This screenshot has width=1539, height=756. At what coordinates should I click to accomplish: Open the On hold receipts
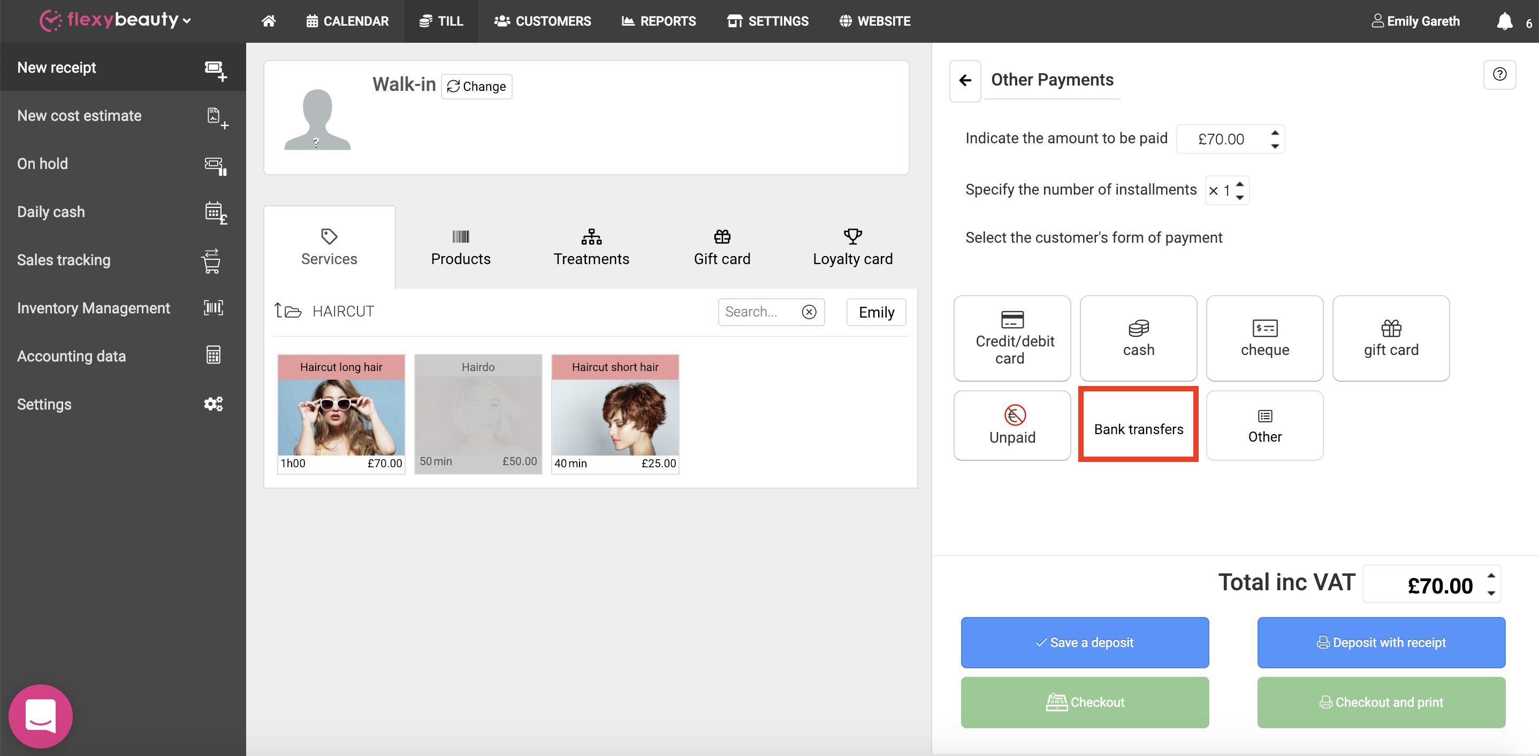123,164
